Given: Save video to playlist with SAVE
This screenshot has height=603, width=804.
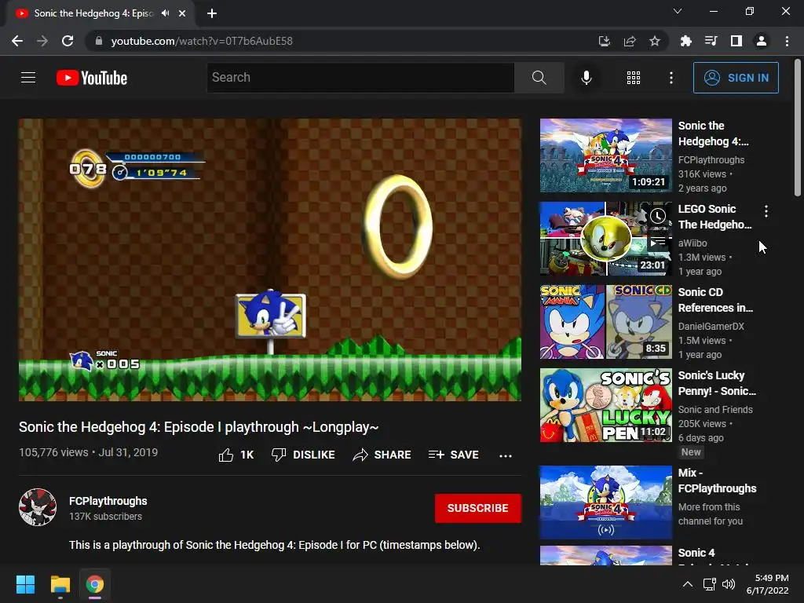Looking at the screenshot, I should pos(453,455).
